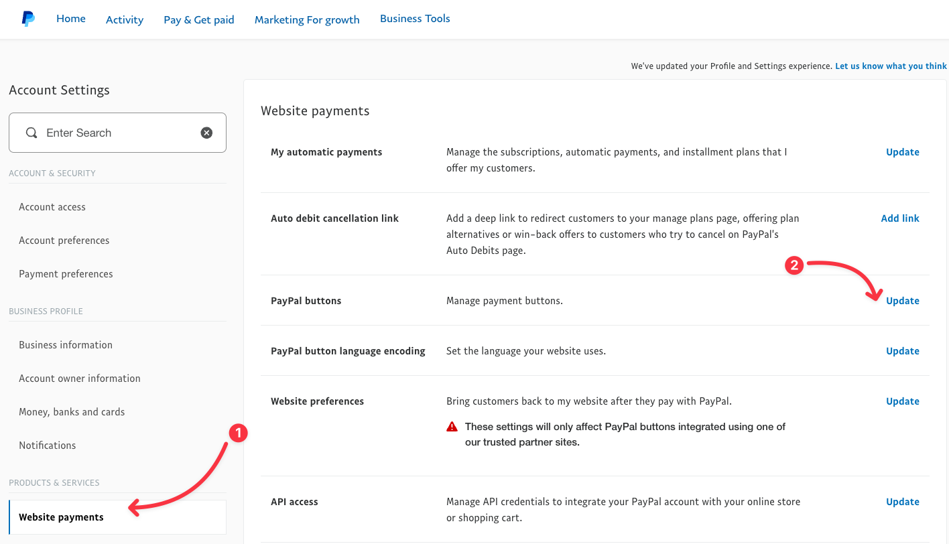
Task: Clear search with the X icon
Action: click(206, 133)
